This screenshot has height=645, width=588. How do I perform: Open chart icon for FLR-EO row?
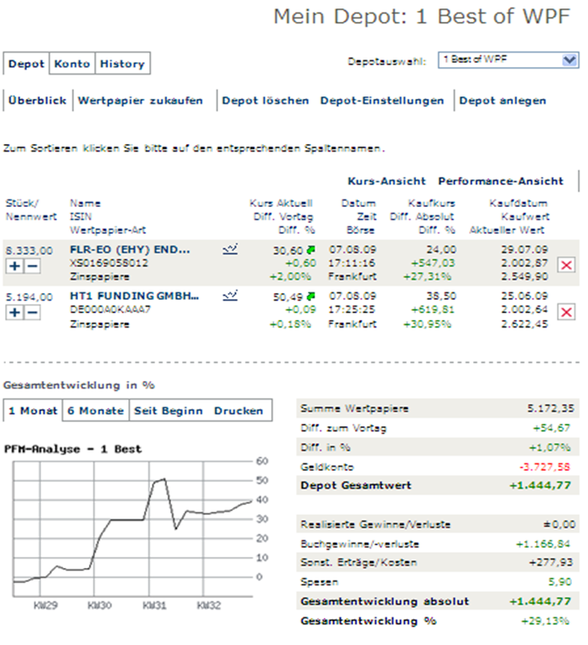(x=231, y=249)
